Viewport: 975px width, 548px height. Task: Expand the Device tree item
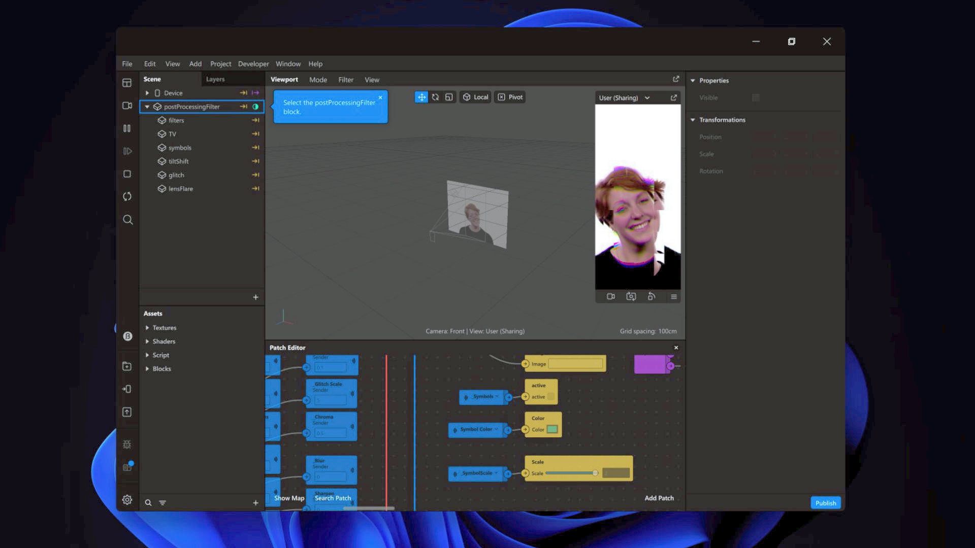pos(147,93)
